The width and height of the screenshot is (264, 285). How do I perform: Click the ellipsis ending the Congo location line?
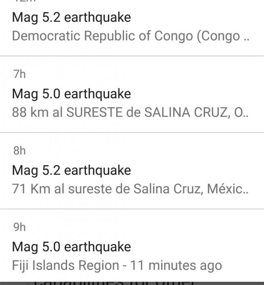[x=246, y=37]
